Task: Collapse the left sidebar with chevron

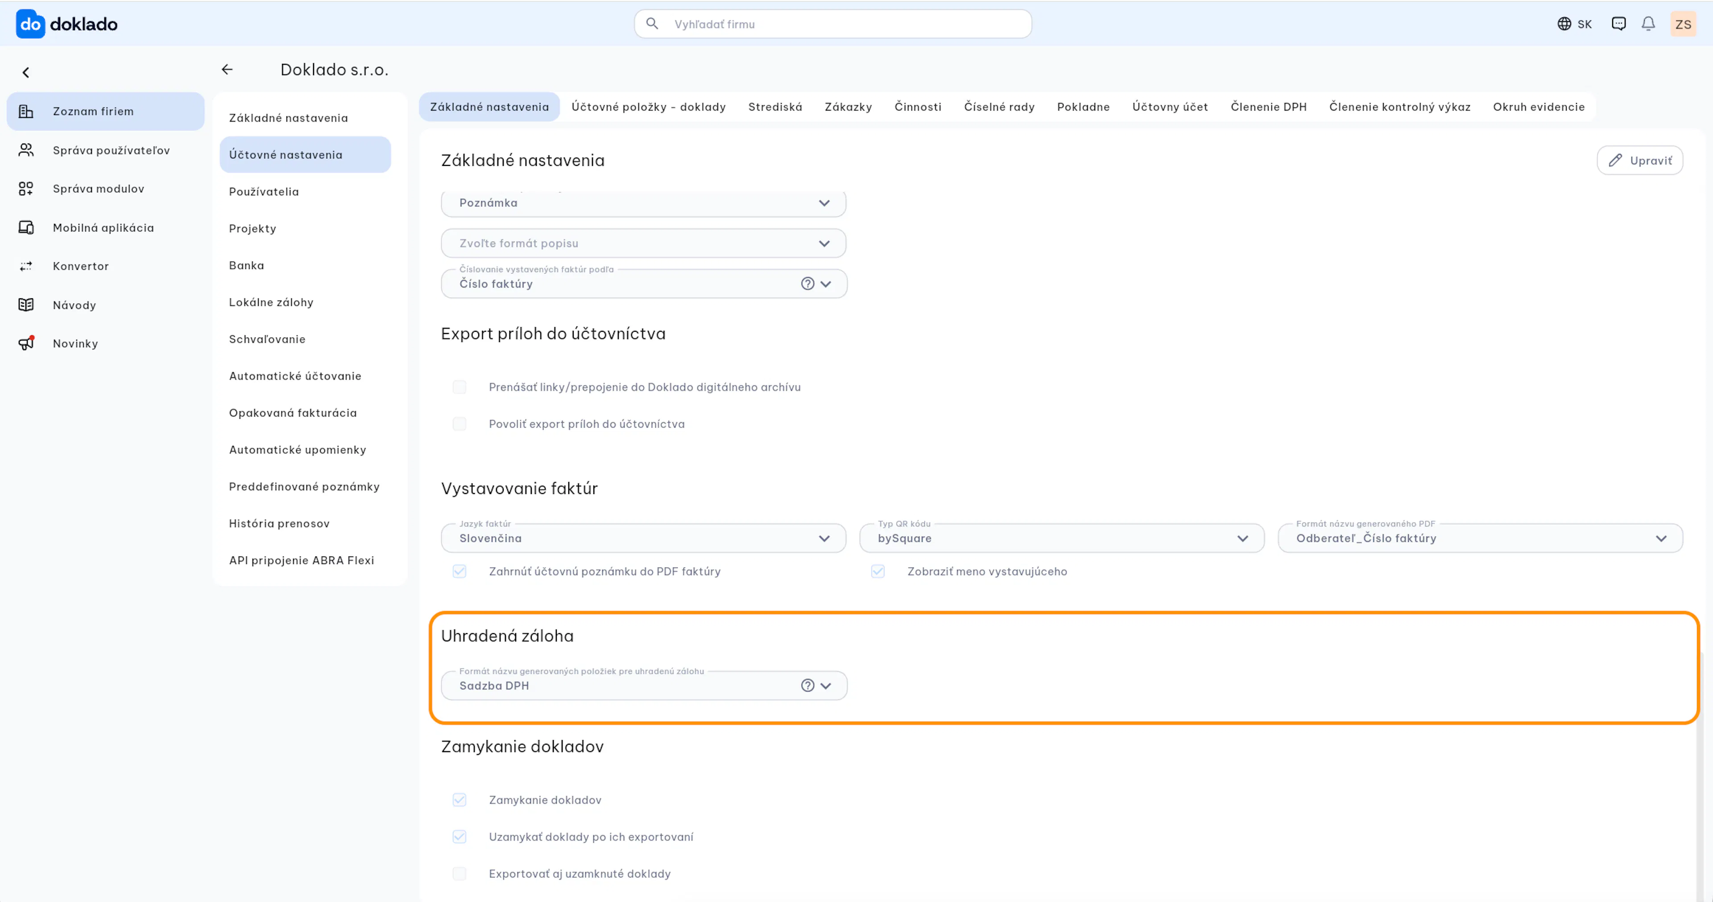Action: [x=26, y=72]
